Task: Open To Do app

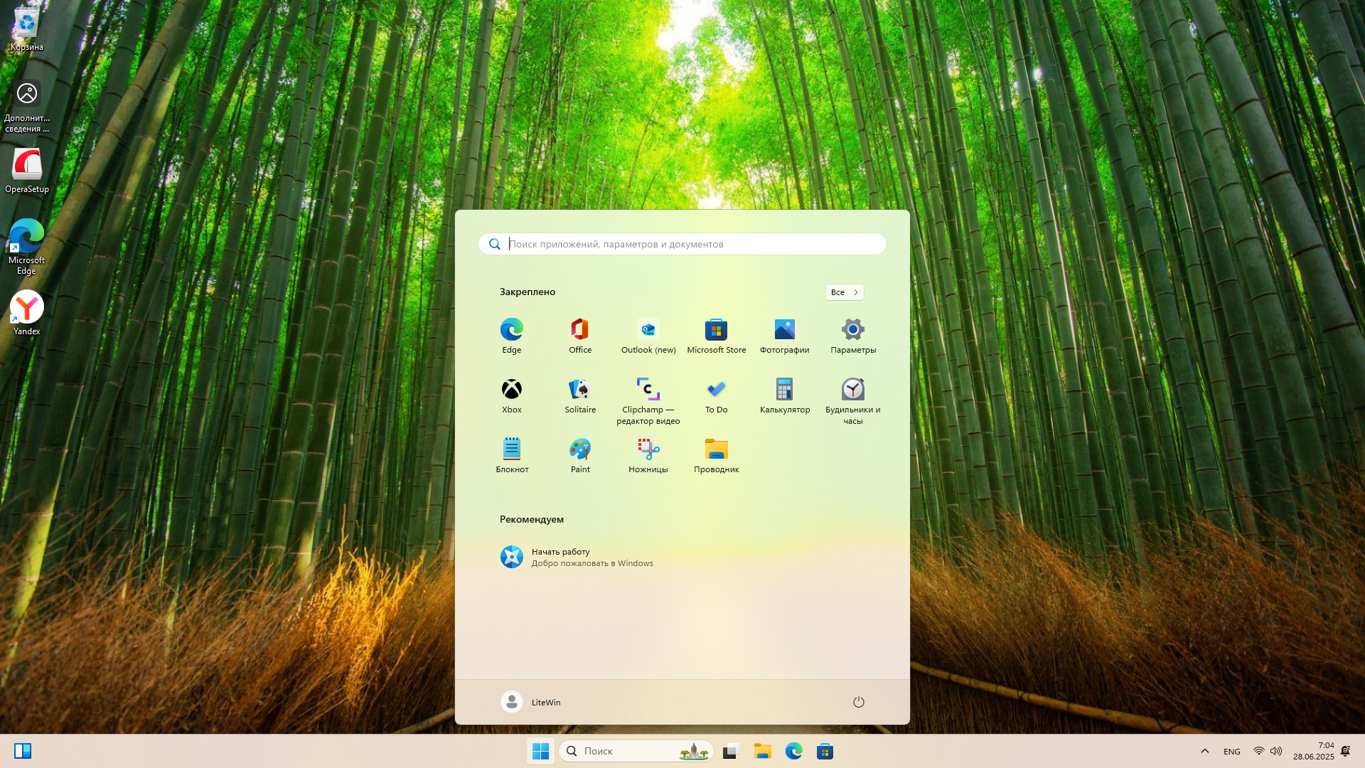Action: (716, 390)
